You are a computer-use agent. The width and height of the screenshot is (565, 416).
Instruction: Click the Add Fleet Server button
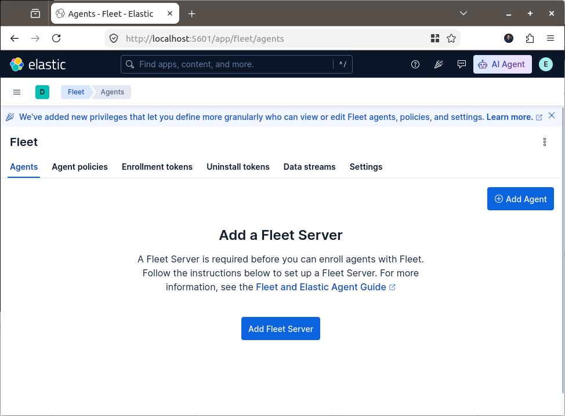[281, 329]
